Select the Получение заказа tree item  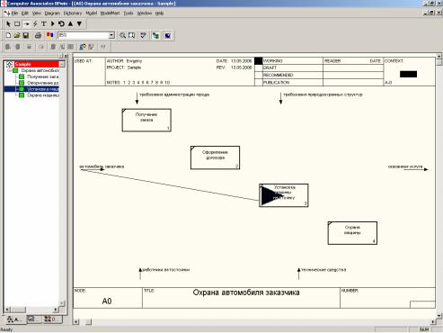[x=43, y=76]
